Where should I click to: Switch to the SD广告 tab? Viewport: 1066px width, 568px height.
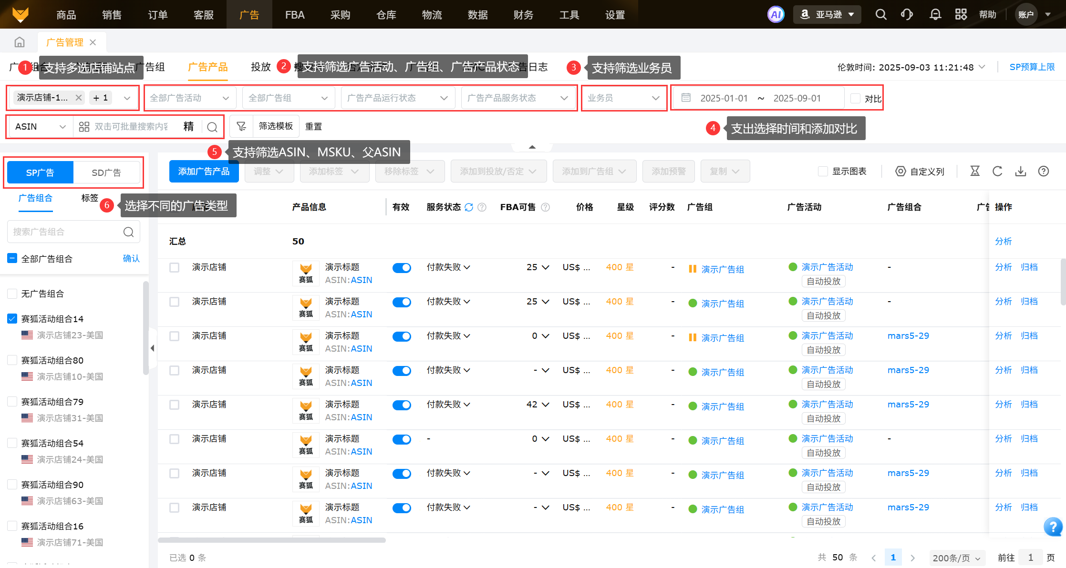coord(106,172)
